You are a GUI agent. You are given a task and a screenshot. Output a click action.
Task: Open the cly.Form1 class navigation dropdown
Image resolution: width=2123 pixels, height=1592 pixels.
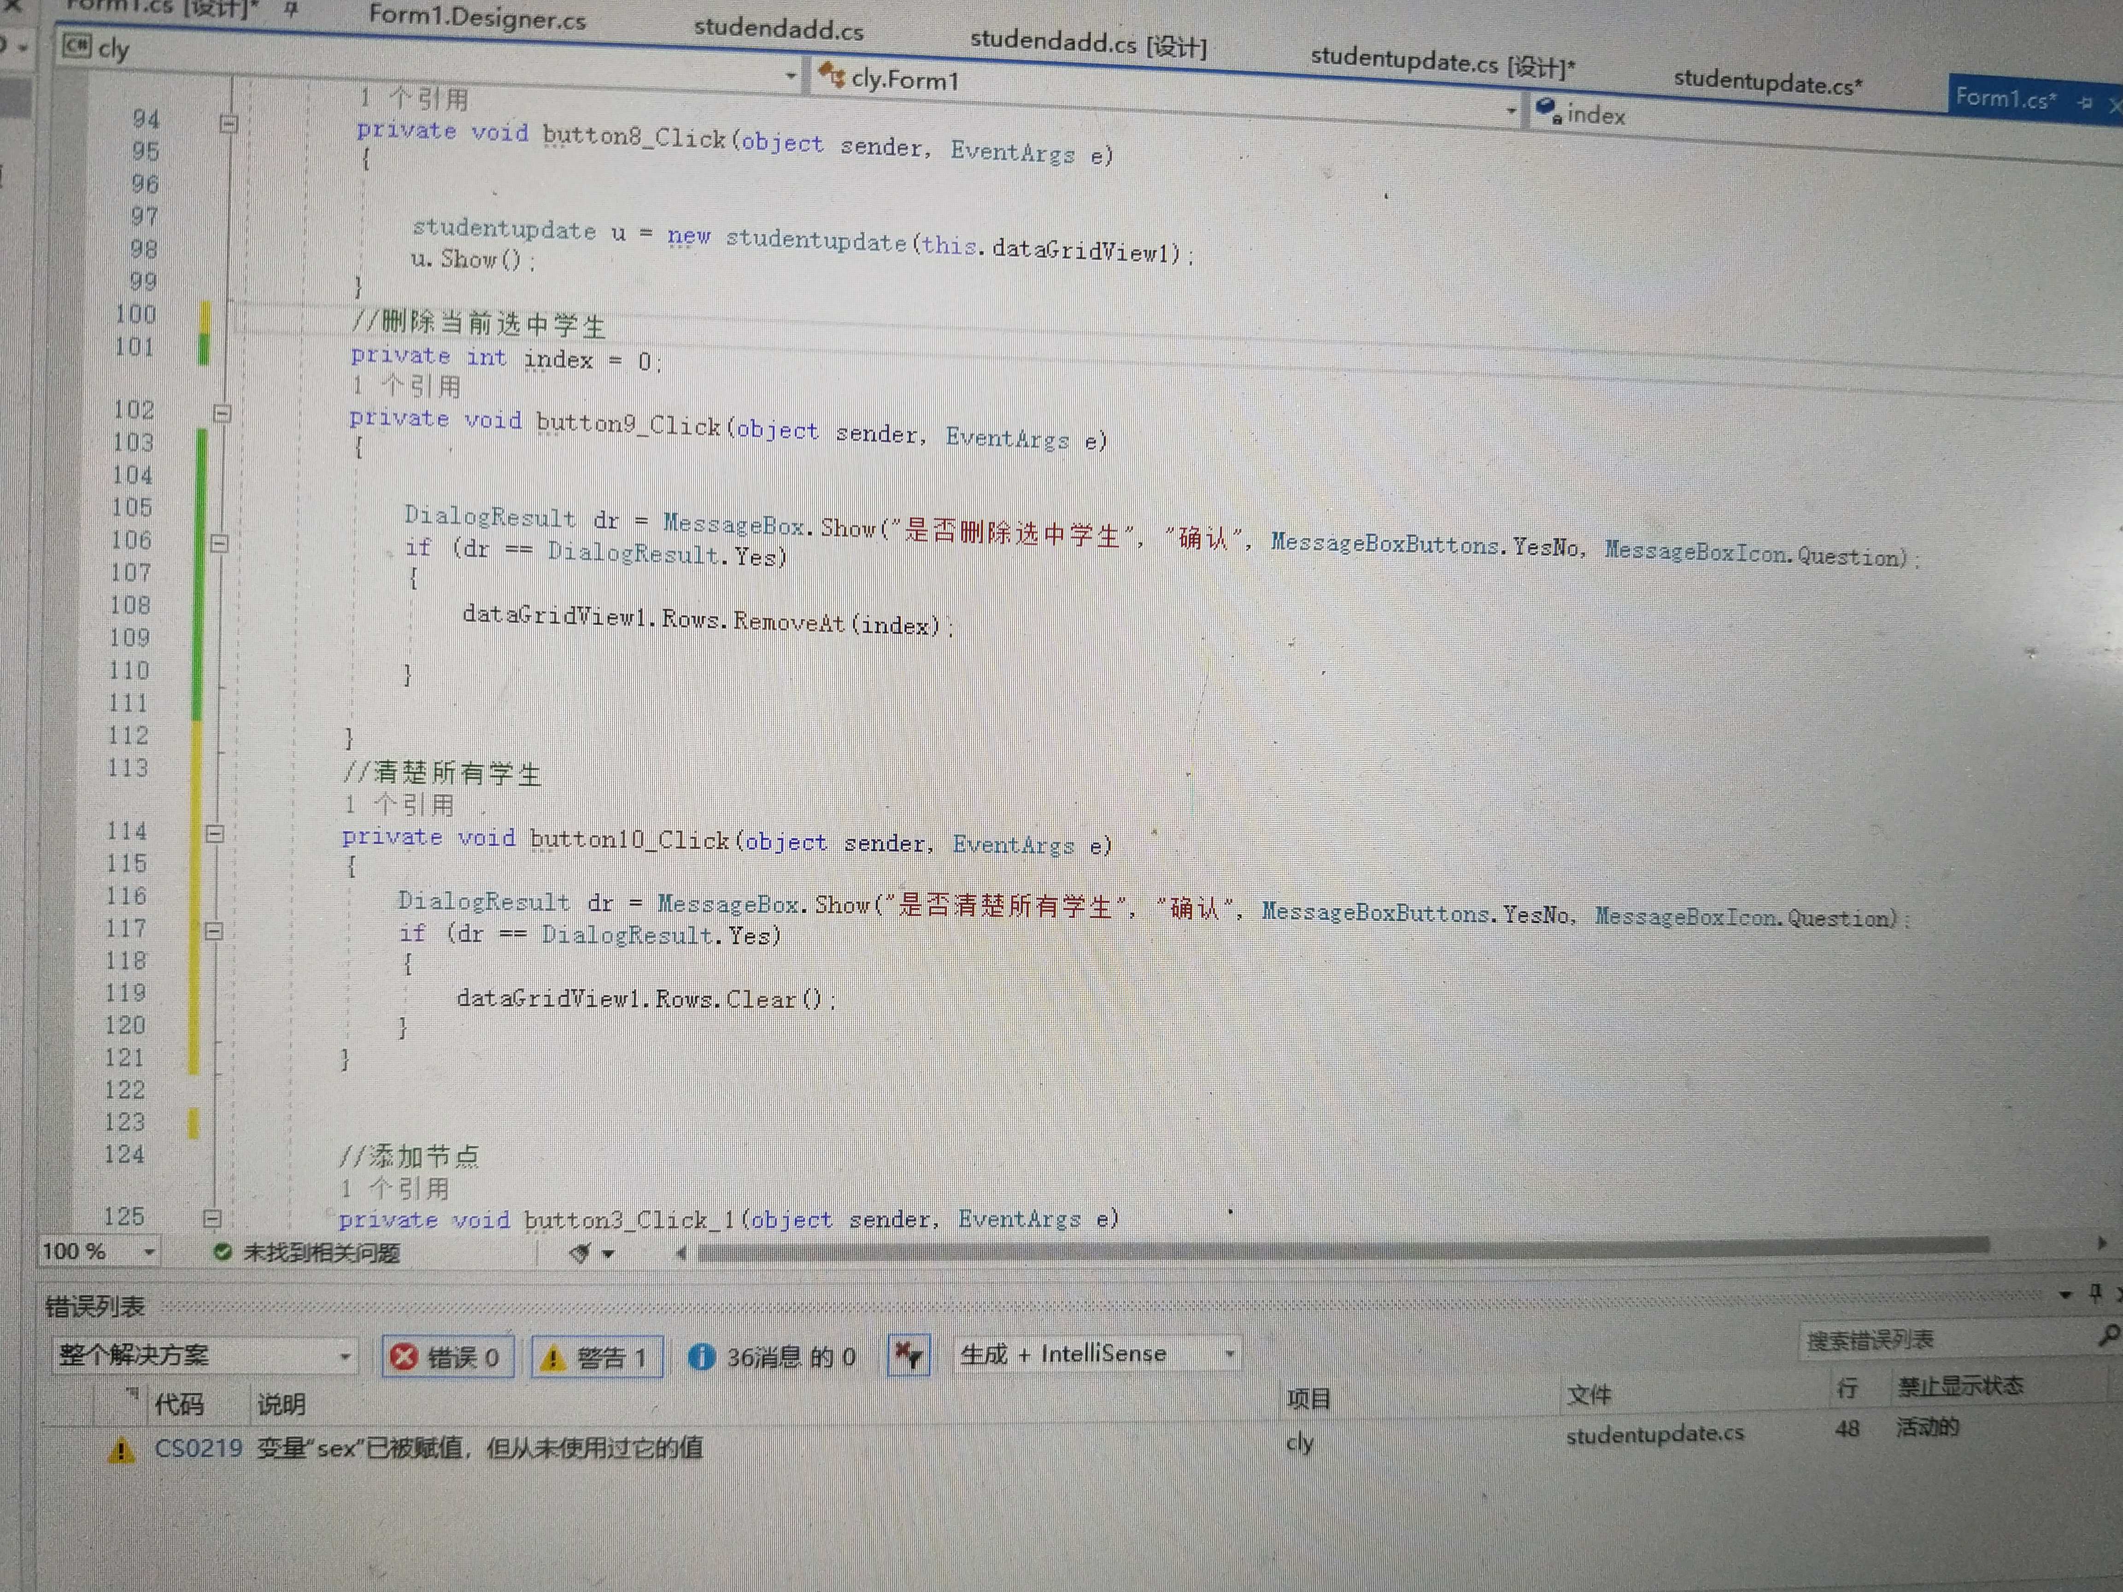(1511, 111)
